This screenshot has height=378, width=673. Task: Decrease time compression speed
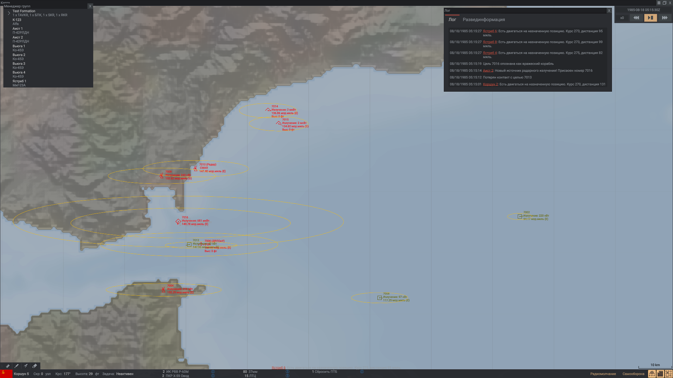636,18
